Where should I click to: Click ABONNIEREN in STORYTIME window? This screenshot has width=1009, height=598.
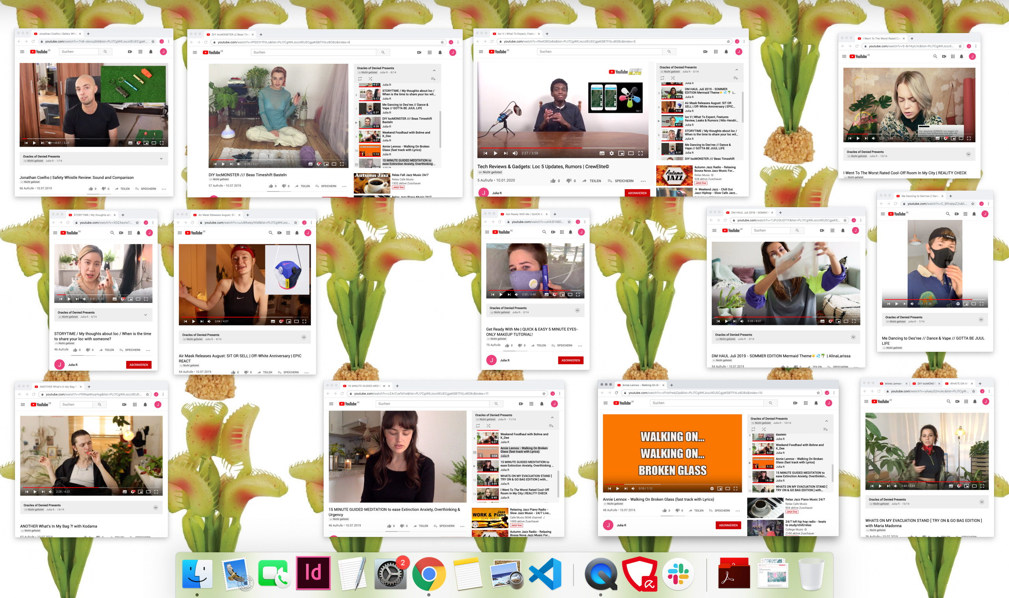point(139,365)
